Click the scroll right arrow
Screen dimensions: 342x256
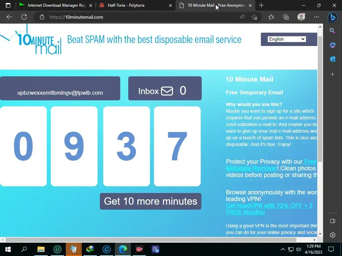pos(315,240)
